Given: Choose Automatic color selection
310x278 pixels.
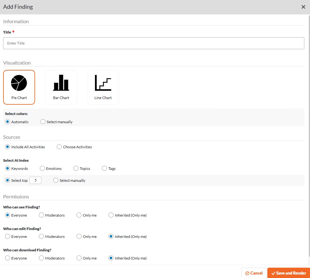Looking at the screenshot, I should (8, 122).
